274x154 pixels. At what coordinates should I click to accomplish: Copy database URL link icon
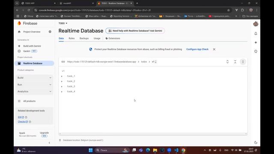pos(63,62)
